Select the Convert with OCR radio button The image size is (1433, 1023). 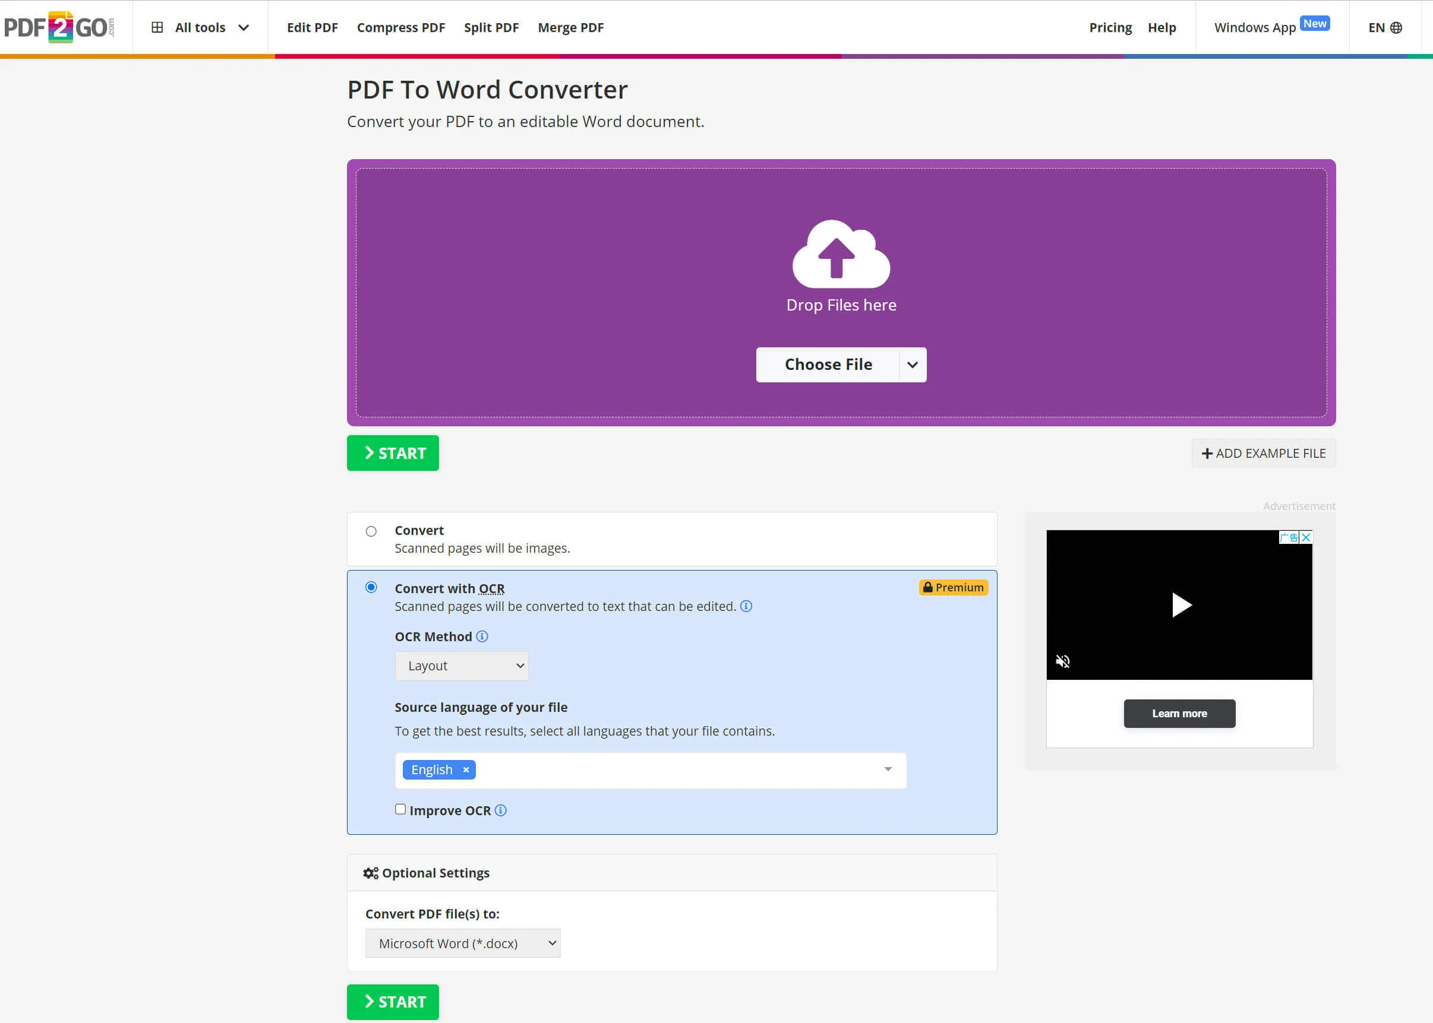371,587
